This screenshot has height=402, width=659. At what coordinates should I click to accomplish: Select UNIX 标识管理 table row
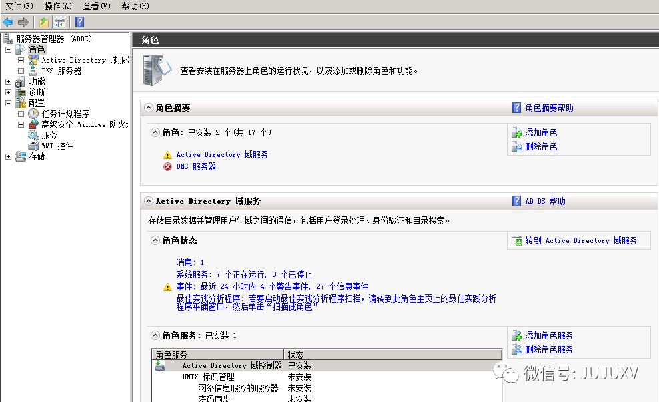coord(327,377)
